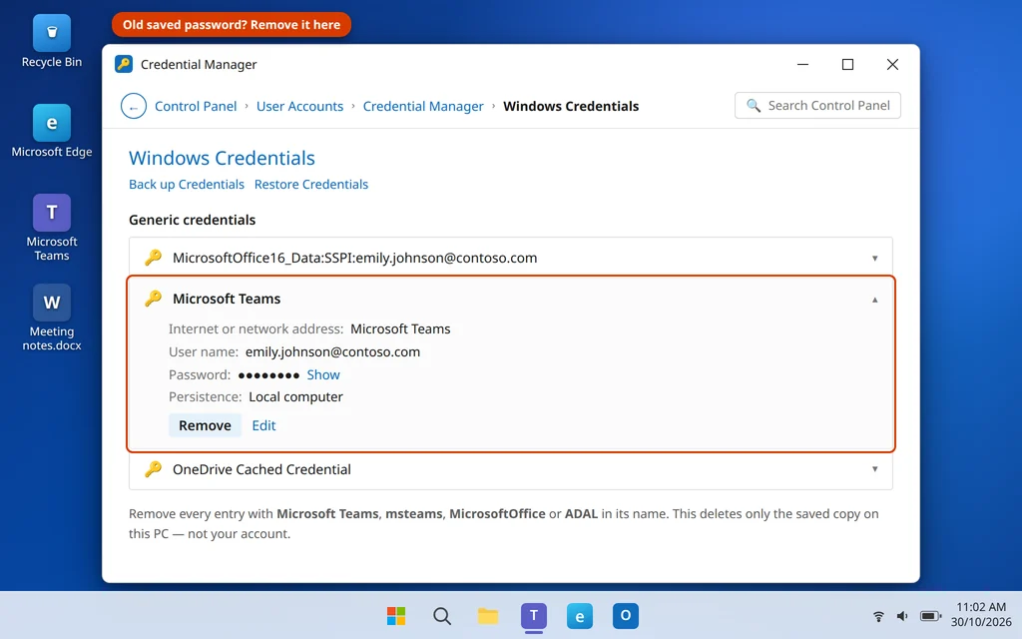Expand the MicrosoftOffice16_Data credential arrow
Image resolution: width=1022 pixels, height=639 pixels.
874,259
